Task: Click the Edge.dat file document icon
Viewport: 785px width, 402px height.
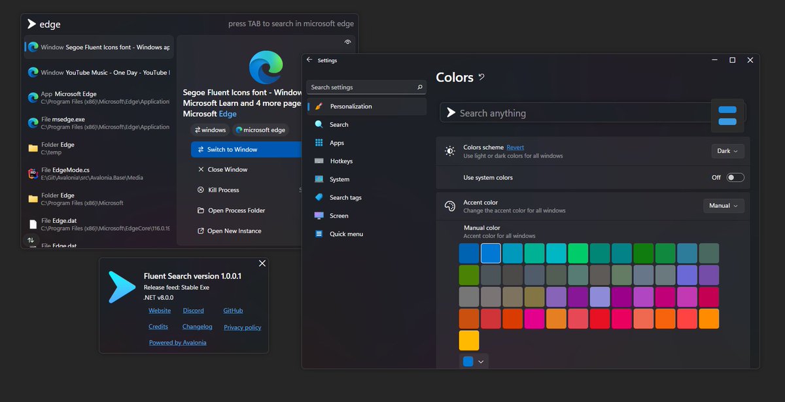Action: 33,224
